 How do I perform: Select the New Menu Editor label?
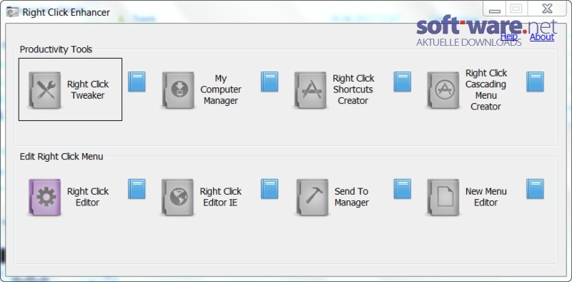(x=486, y=197)
